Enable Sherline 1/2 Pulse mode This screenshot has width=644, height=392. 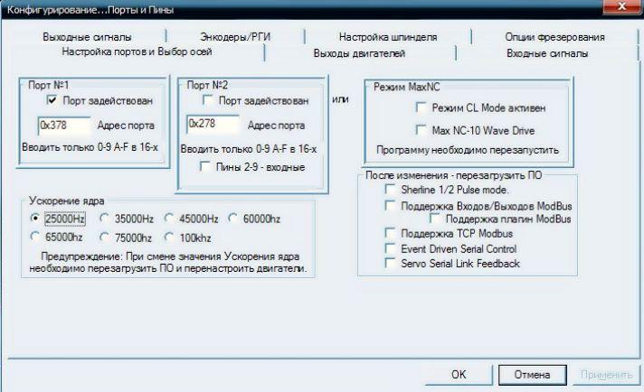(389, 191)
